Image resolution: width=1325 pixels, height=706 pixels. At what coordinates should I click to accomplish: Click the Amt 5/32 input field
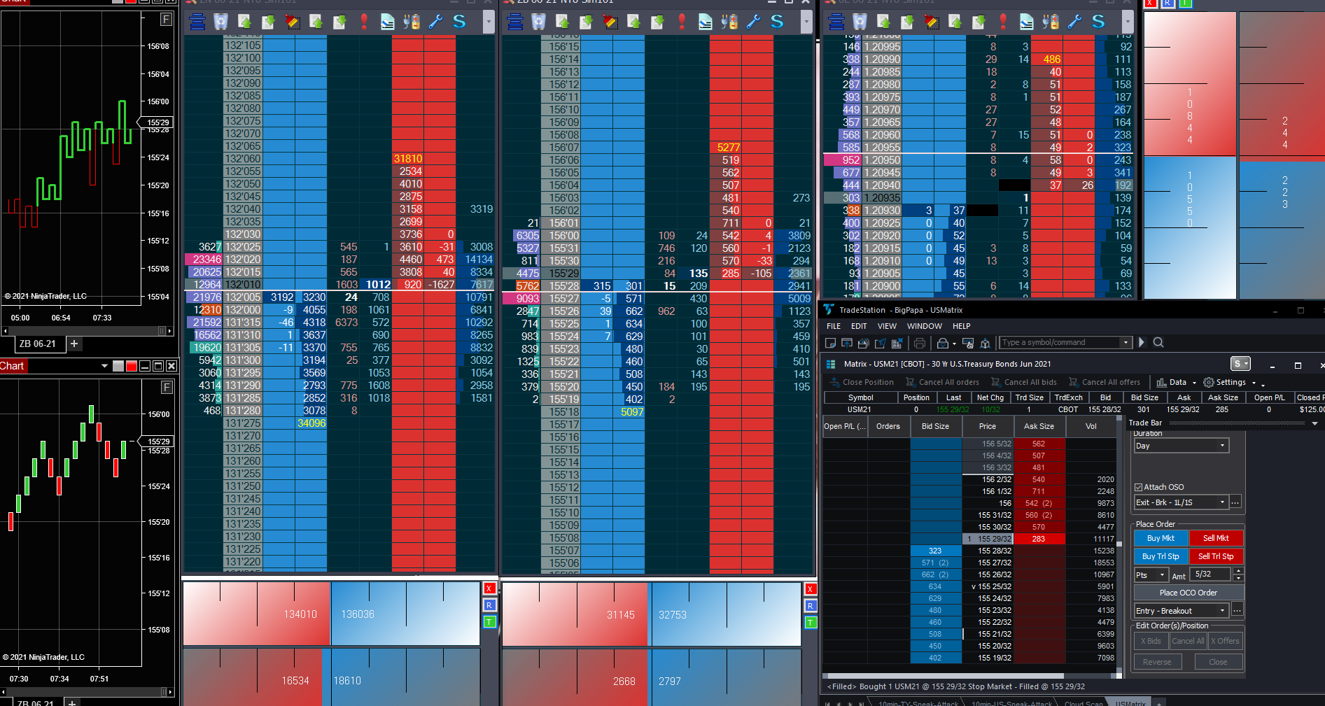(x=1212, y=574)
